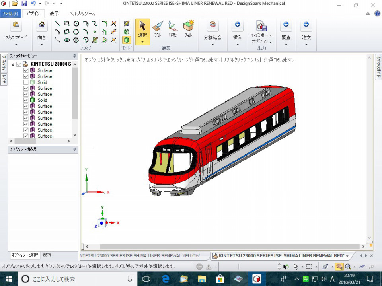Select the Trim Away tool
The height and width of the screenshot is (286, 382).
[x=113, y=23]
